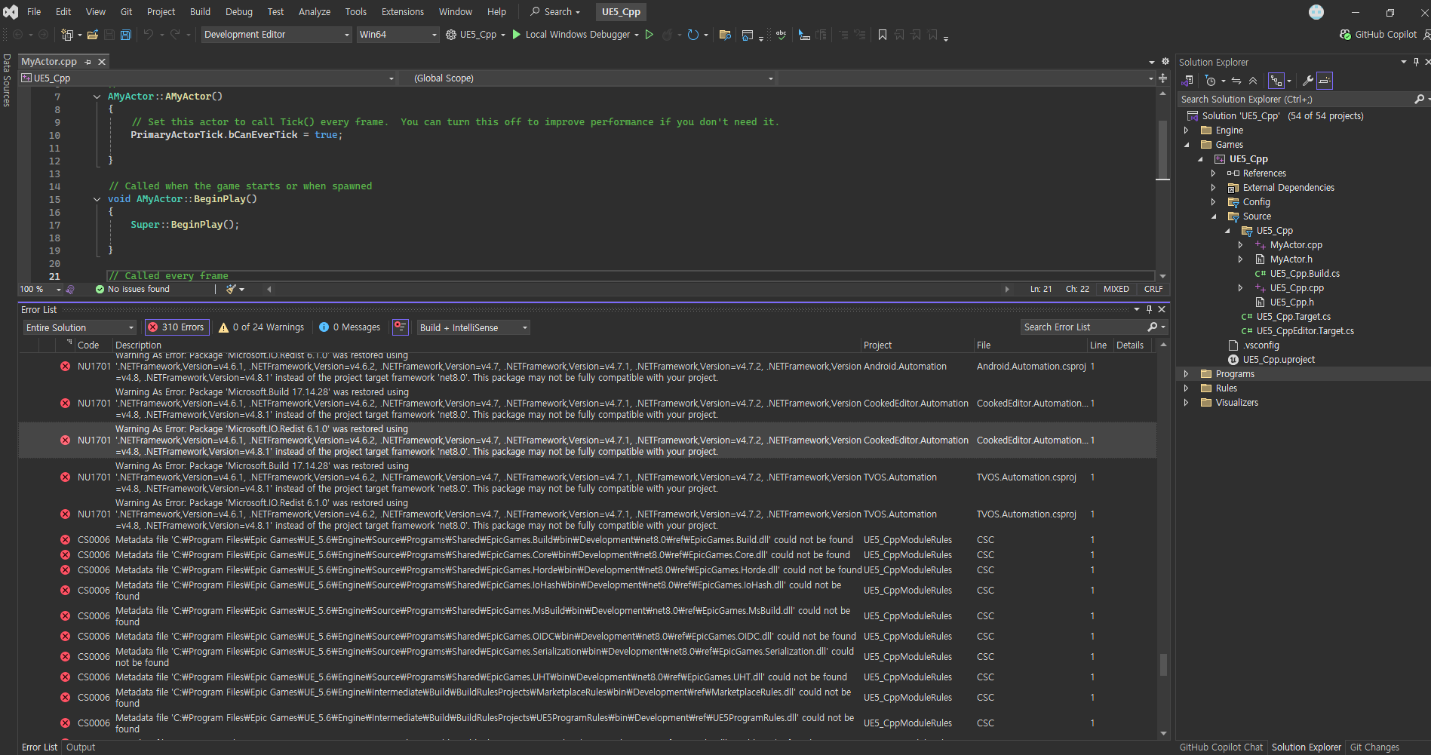Toggle the 0 Messages filter
The image size is (1431, 755).
pos(349,327)
